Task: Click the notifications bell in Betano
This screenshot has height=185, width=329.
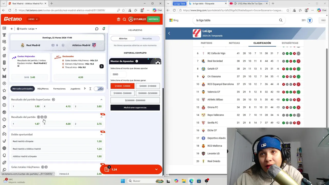Action: [x=104, y=29]
